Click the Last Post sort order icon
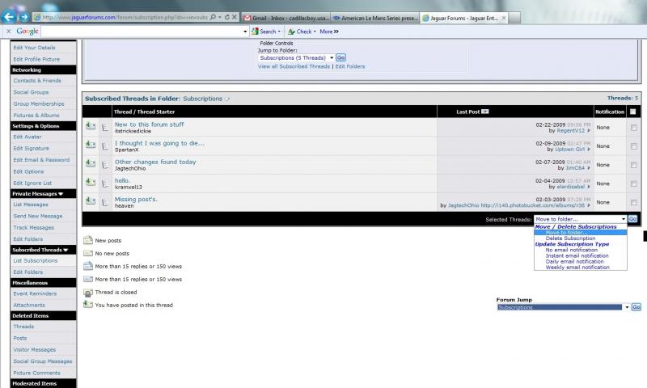Viewport: 647px width, 388px height. (485, 112)
